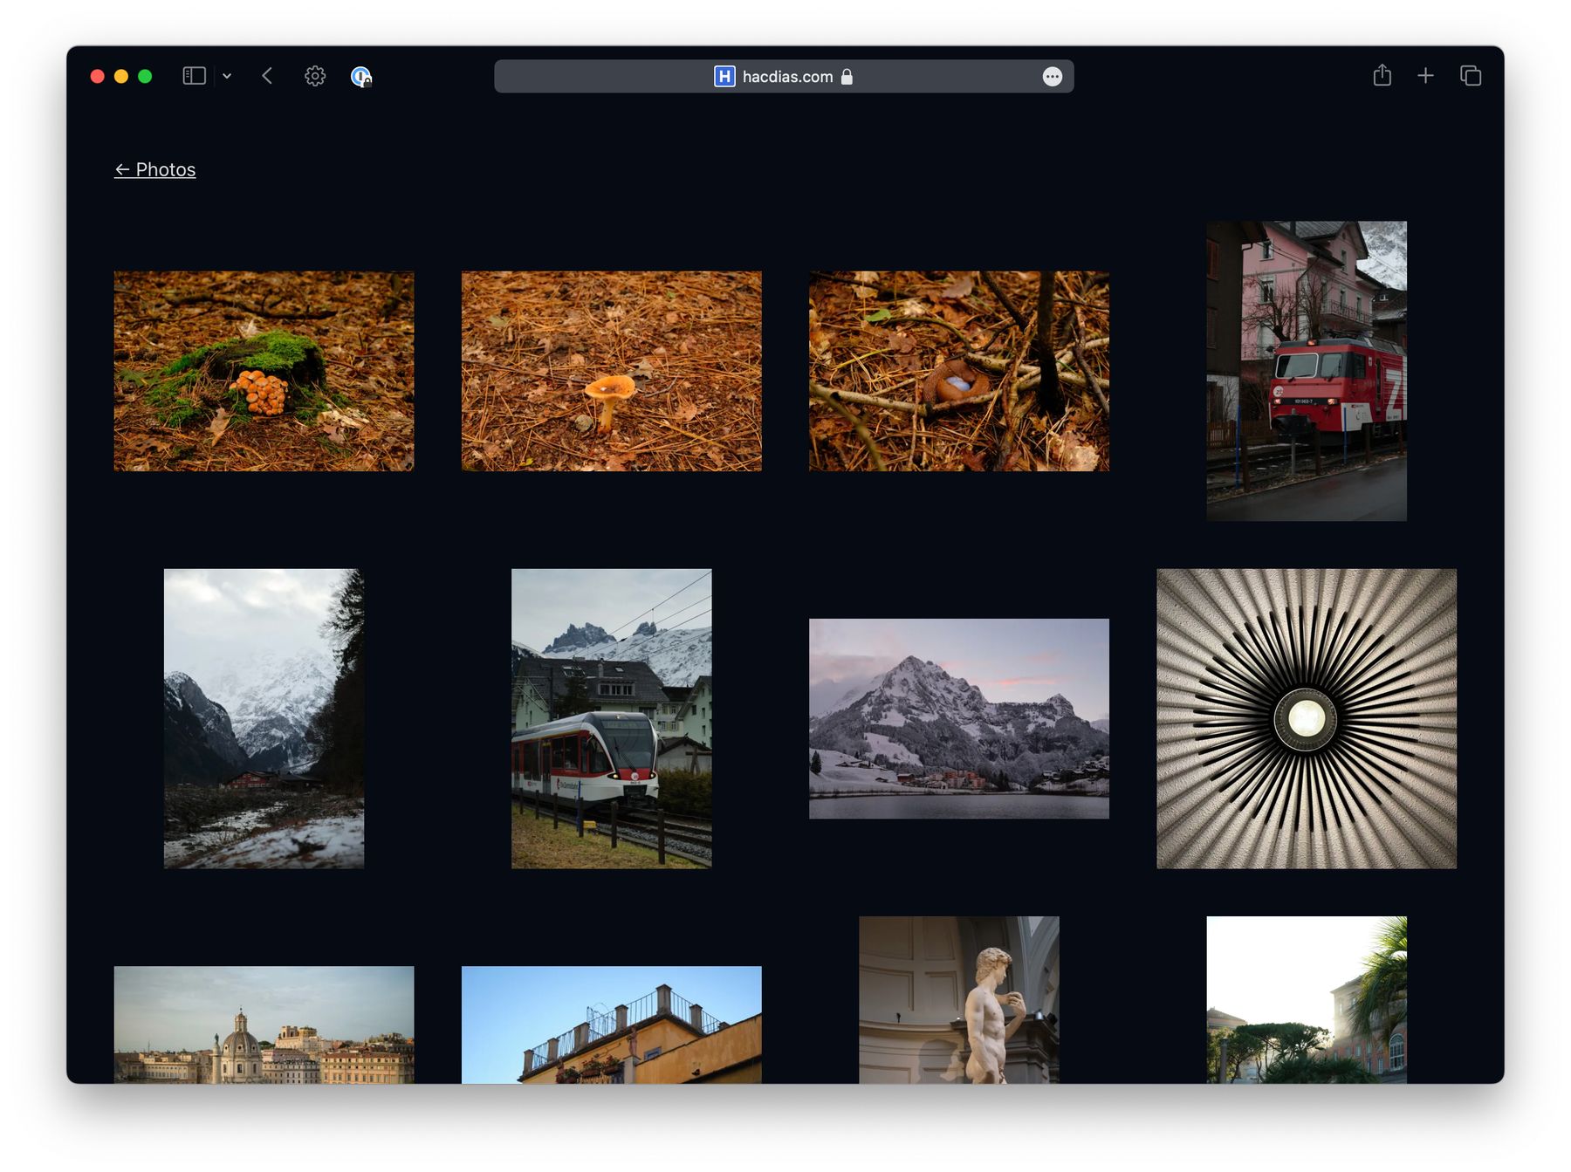Follow the back to Photos link
This screenshot has height=1172, width=1571.
[155, 169]
